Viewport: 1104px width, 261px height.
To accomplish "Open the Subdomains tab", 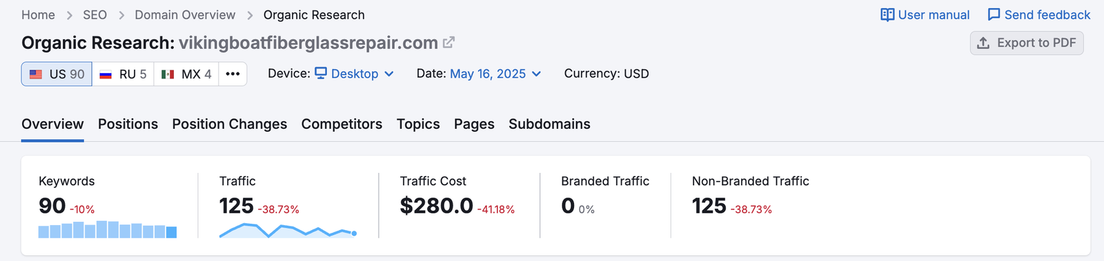I will 549,124.
